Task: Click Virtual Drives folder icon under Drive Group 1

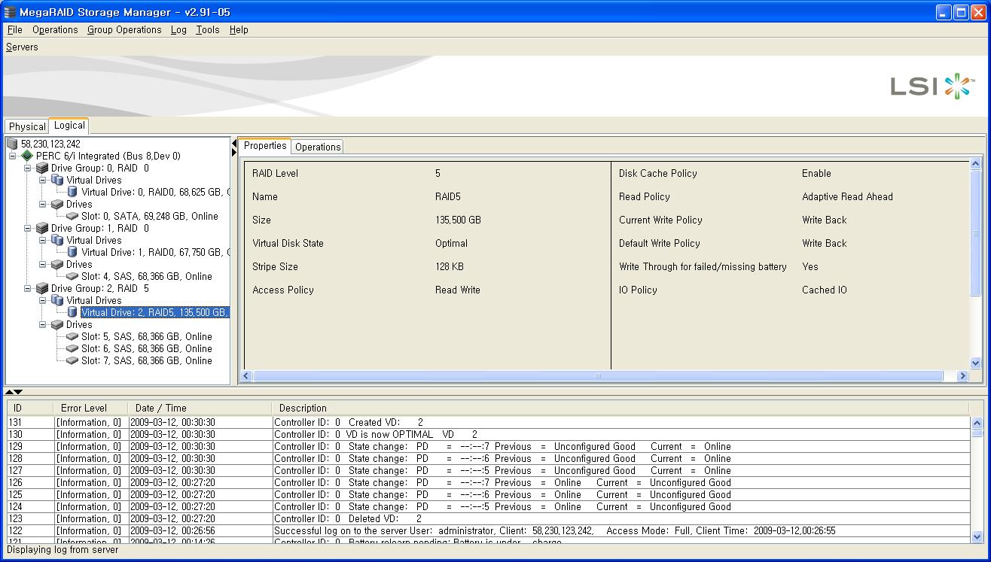Action: point(57,240)
